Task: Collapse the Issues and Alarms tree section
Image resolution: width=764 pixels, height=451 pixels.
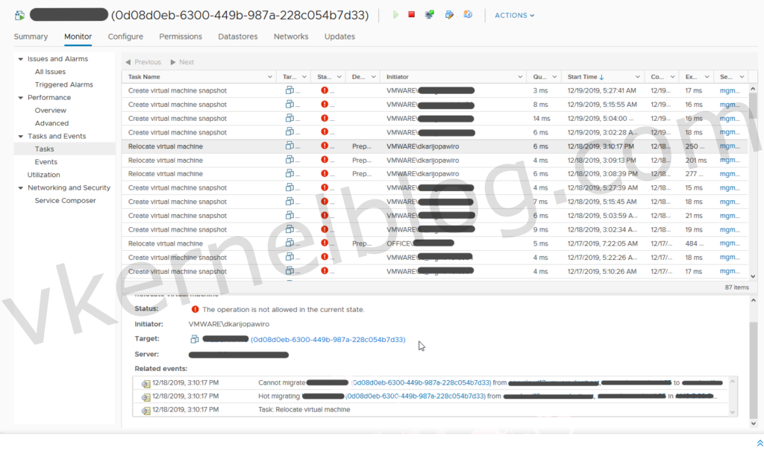Action: (21, 59)
